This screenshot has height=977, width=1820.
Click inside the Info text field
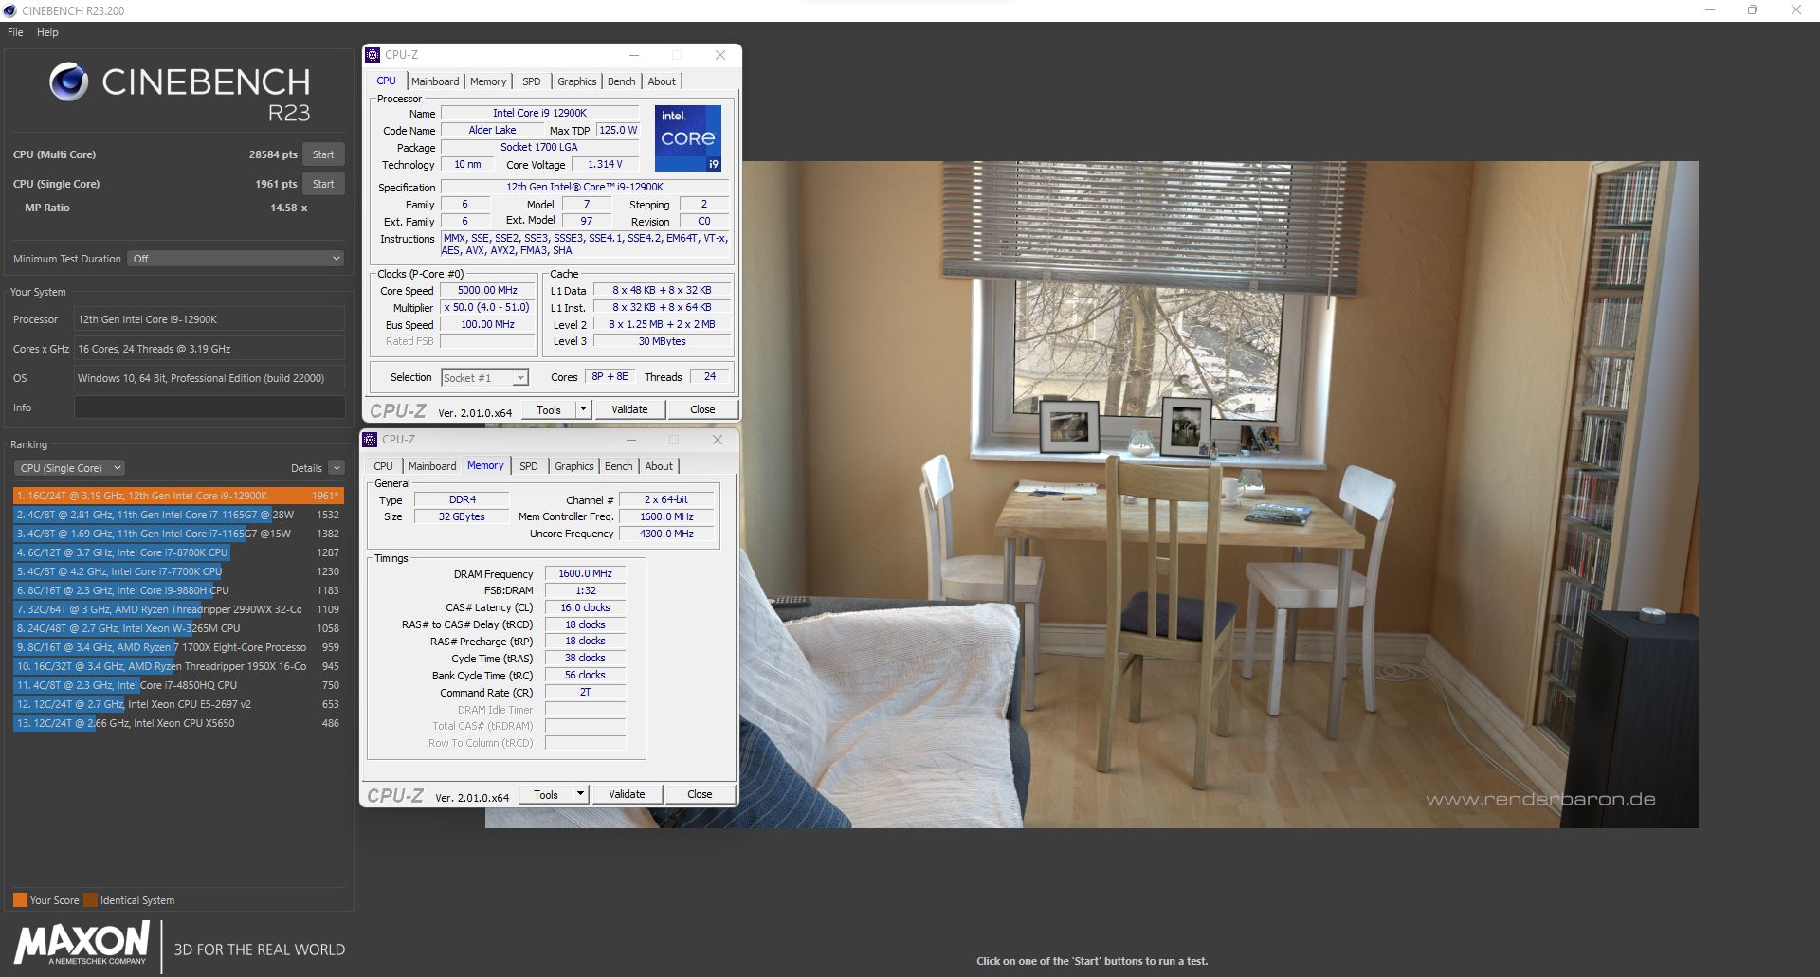(x=209, y=407)
